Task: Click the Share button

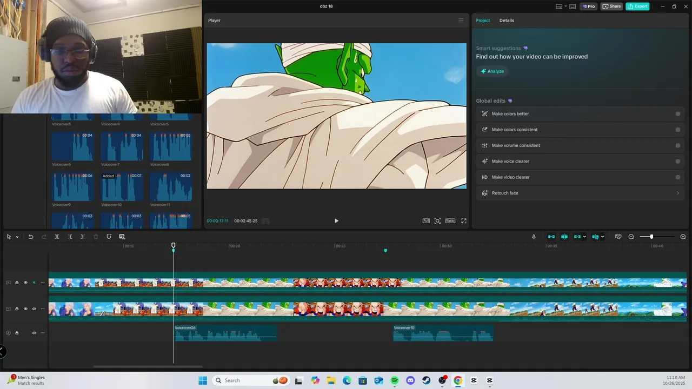Action: click(612, 6)
